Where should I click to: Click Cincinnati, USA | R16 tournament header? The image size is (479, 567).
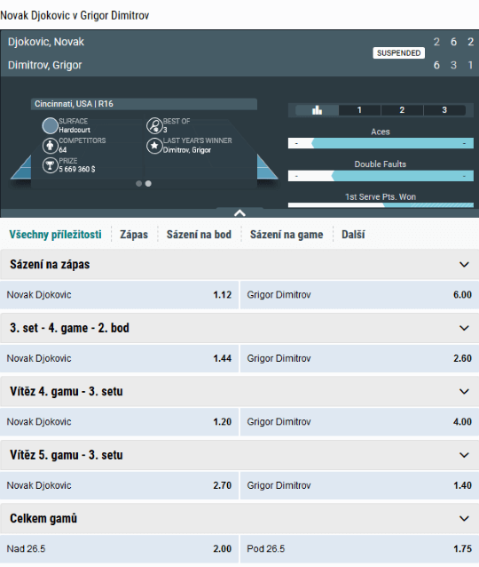[144, 104]
